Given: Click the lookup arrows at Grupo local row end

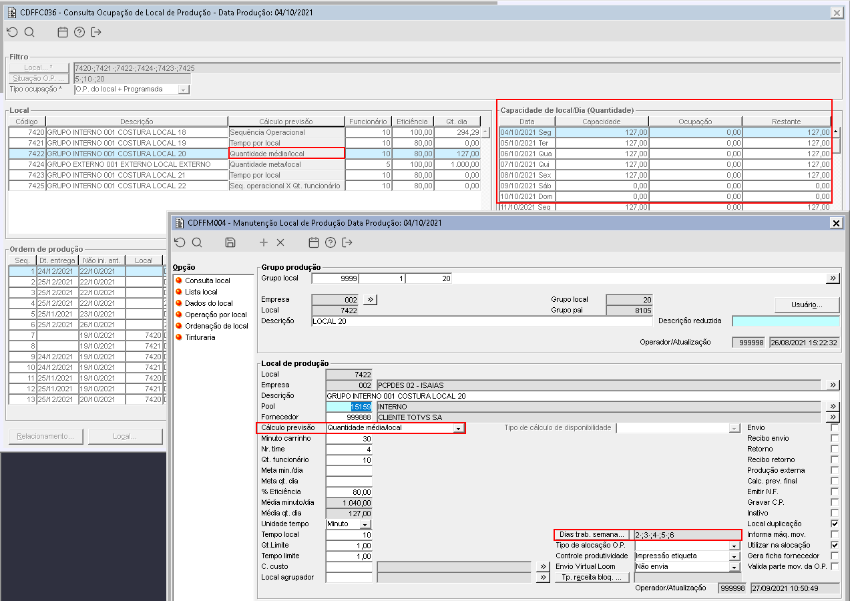Looking at the screenshot, I should 833,278.
